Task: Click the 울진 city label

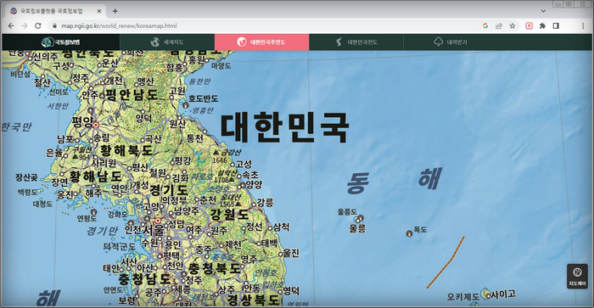Action: point(291,253)
